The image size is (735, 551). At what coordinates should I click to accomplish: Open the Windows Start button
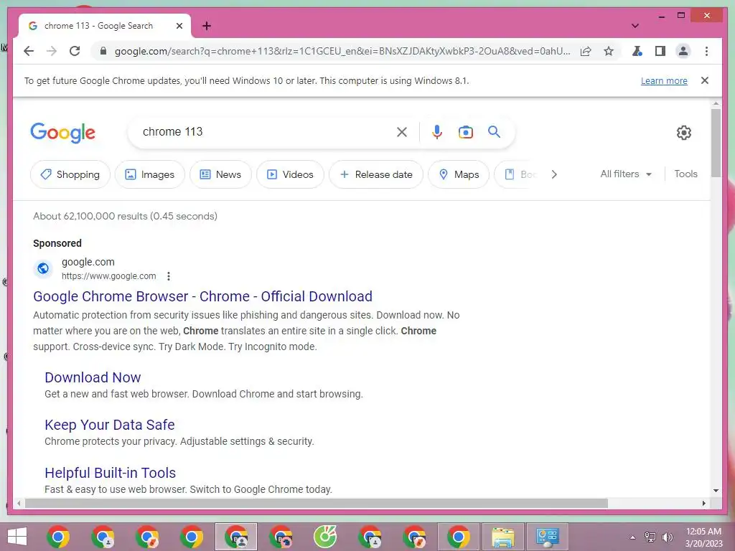pos(17,537)
